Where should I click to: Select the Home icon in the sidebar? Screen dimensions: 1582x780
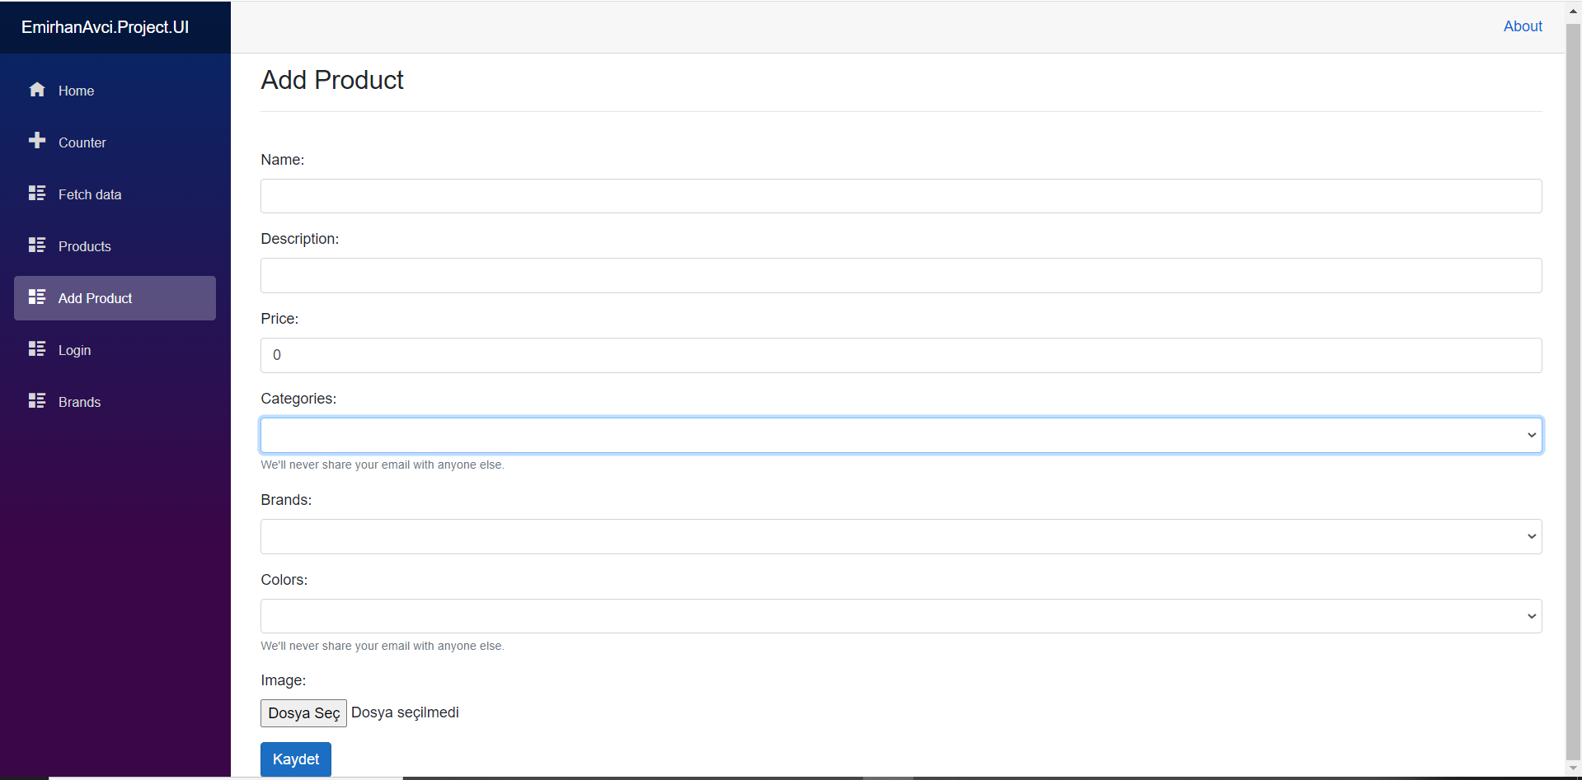coord(37,91)
